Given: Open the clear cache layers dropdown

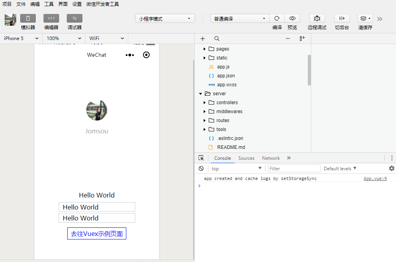Looking at the screenshot, I should point(365,18).
